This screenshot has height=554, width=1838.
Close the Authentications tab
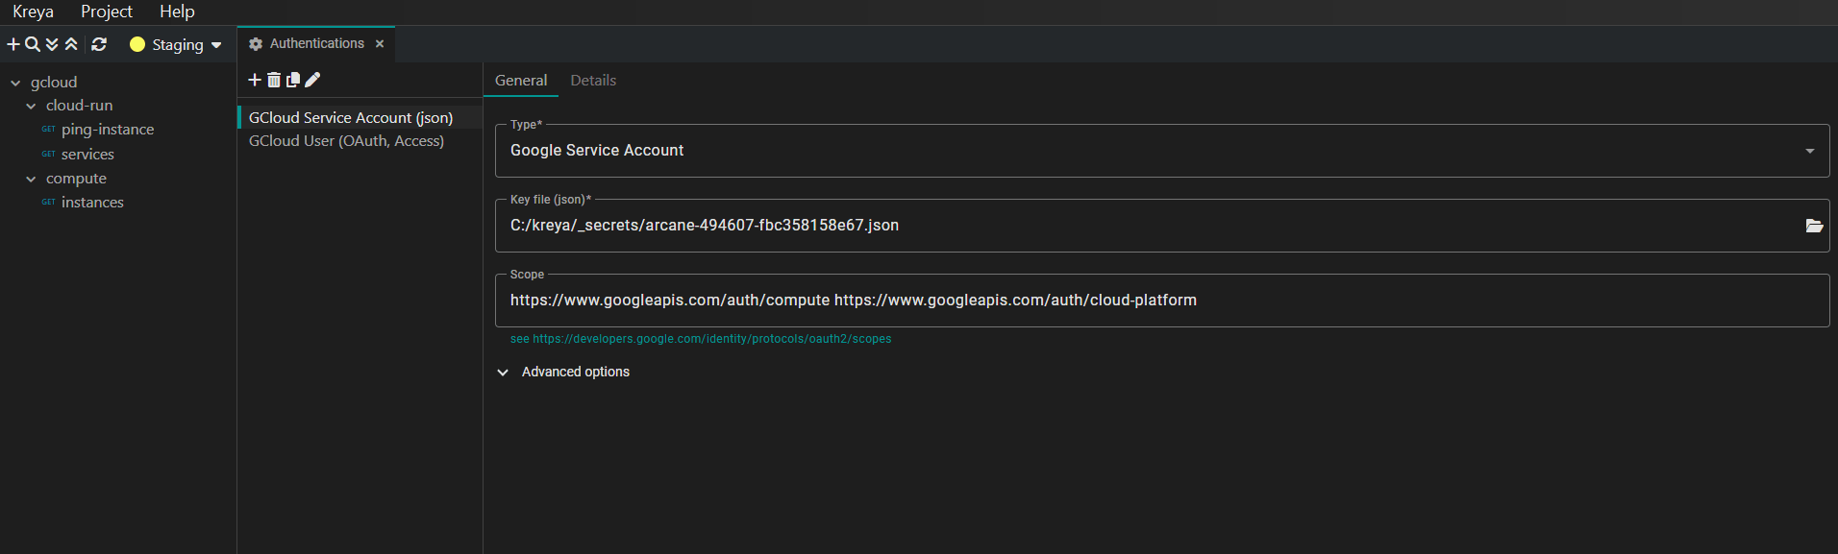tap(380, 44)
